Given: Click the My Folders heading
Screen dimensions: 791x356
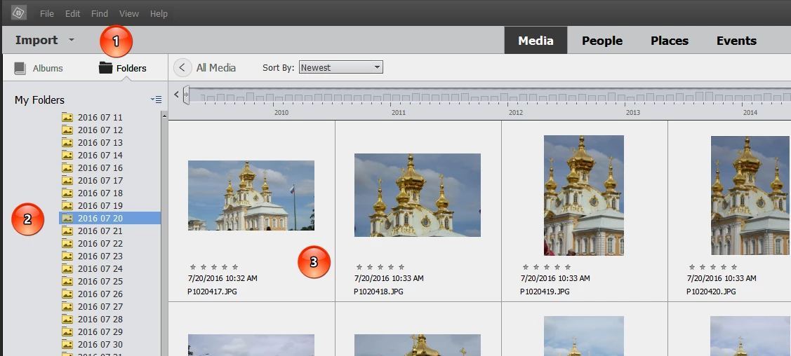Looking at the screenshot, I should (39, 100).
